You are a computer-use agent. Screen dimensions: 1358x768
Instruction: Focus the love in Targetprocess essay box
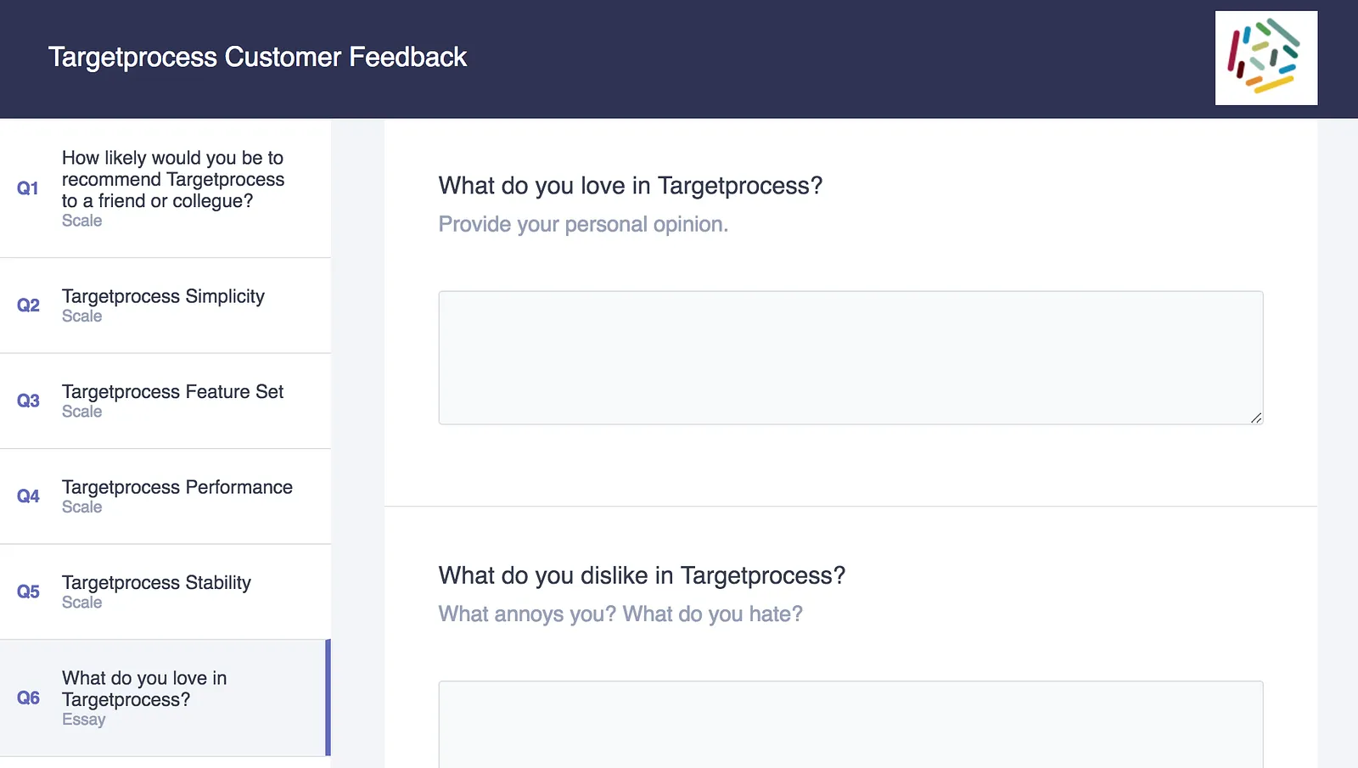pyautogui.click(x=850, y=357)
